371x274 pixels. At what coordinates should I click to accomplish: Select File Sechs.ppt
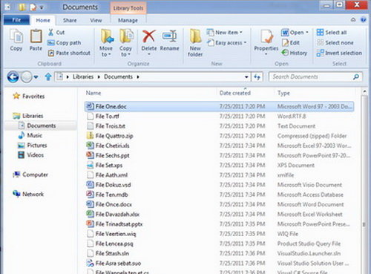point(219,155)
